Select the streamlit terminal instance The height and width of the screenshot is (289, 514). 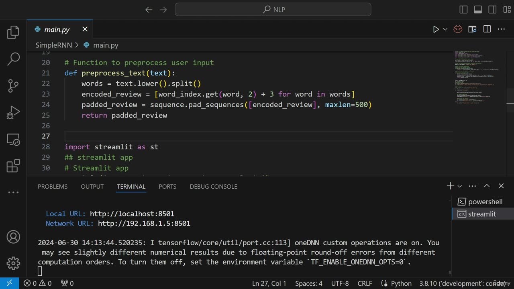(483, 214)
